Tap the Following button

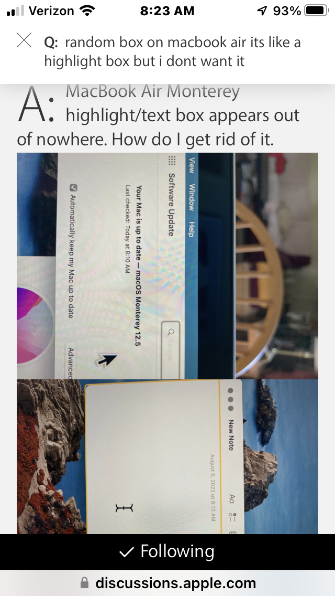pyautogui.click(x=167, y=551)
